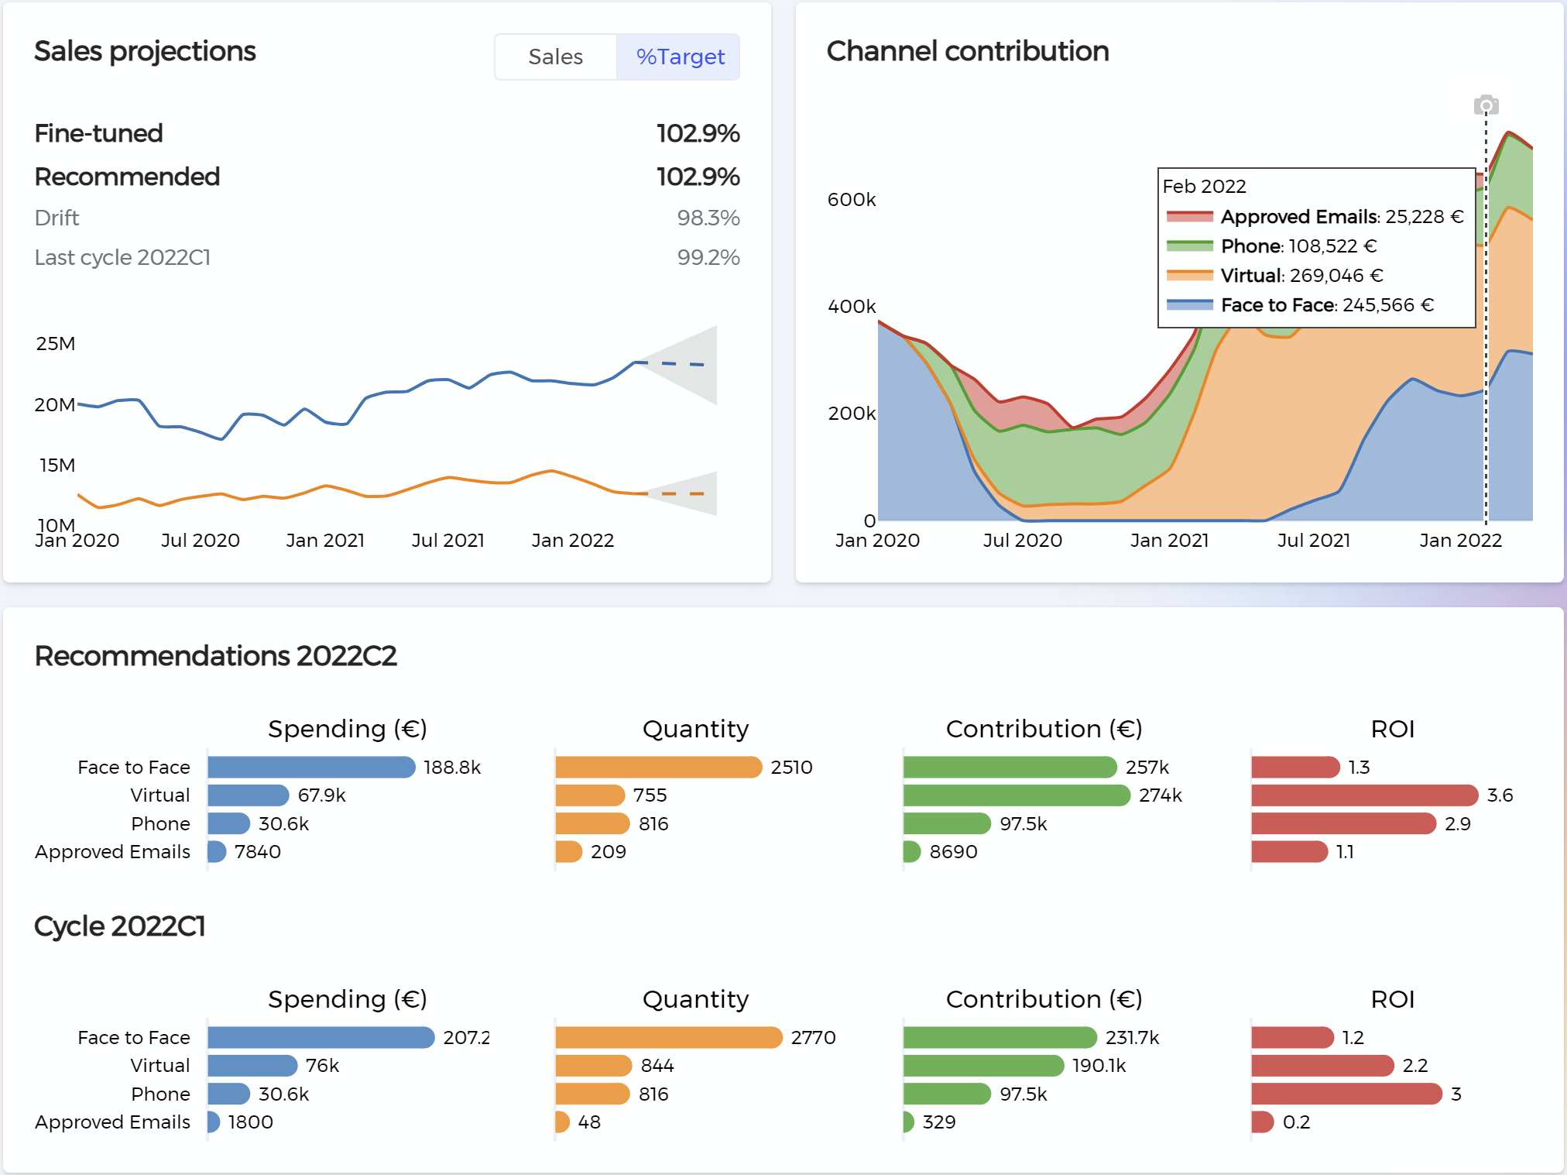Click 2022C2 ROI bar labeled 3.6

1365,795
